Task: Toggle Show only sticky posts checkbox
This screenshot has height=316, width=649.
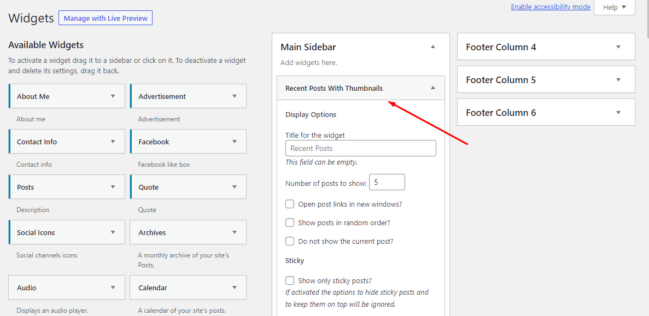Action: (290, 281)
